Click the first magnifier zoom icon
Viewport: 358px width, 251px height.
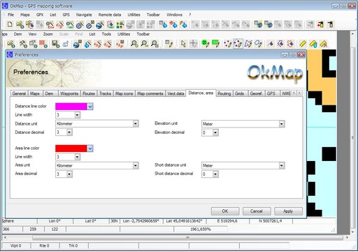134,43
